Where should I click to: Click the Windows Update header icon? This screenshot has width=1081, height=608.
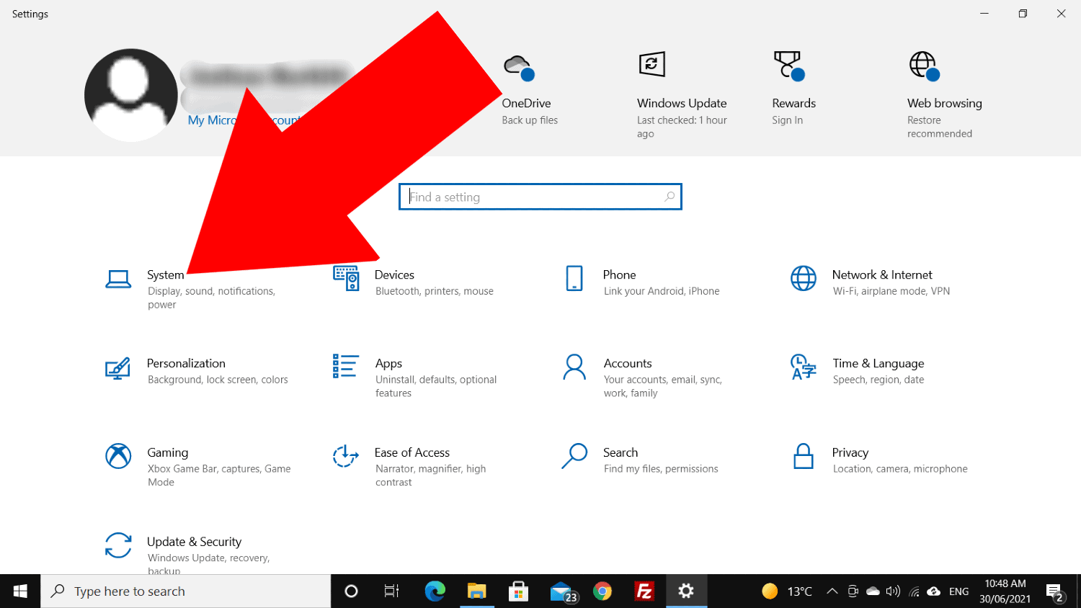(652, 64)
